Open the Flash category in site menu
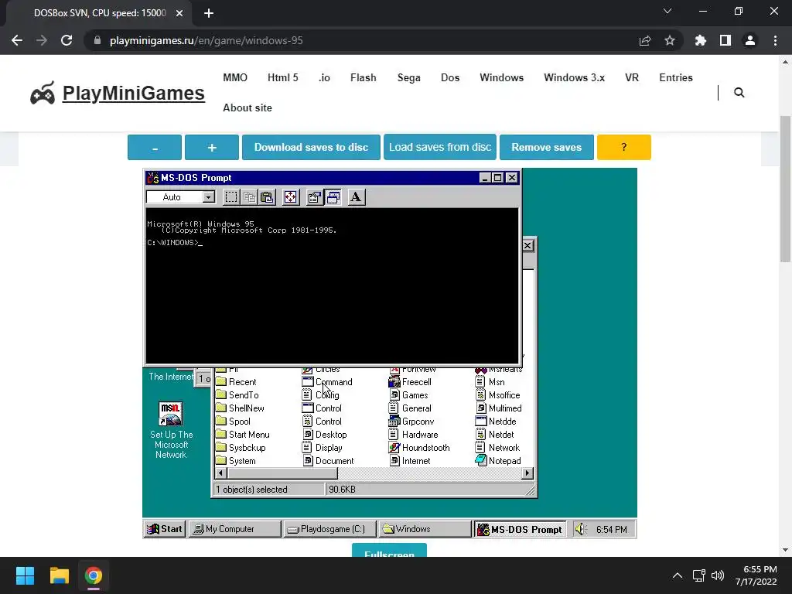 (x=364, y=78)
